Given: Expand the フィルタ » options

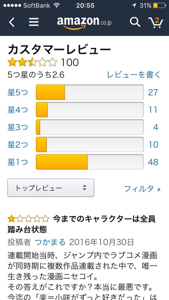Looking at the screenshot, I should click(142, 189).
